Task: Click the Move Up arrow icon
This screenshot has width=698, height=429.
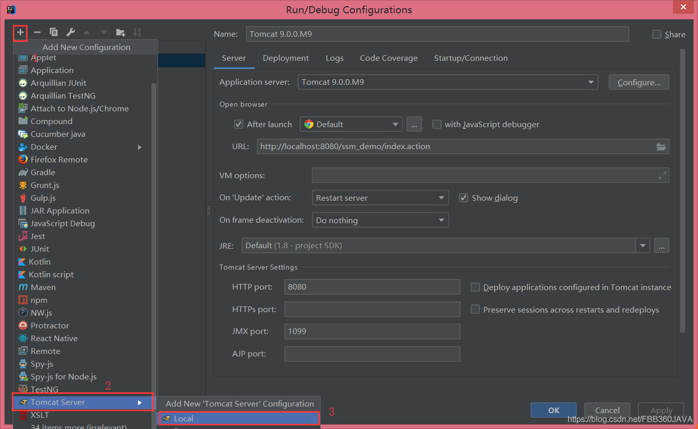Action: click(x=87, y=32)
